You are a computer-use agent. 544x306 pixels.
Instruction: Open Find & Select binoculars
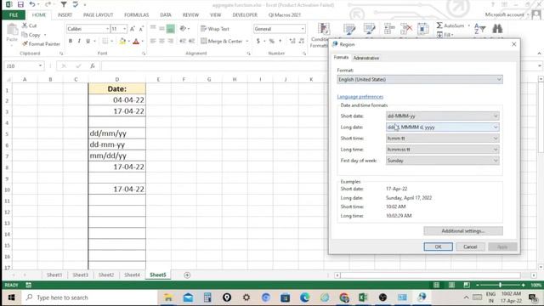tap(497, 28)
